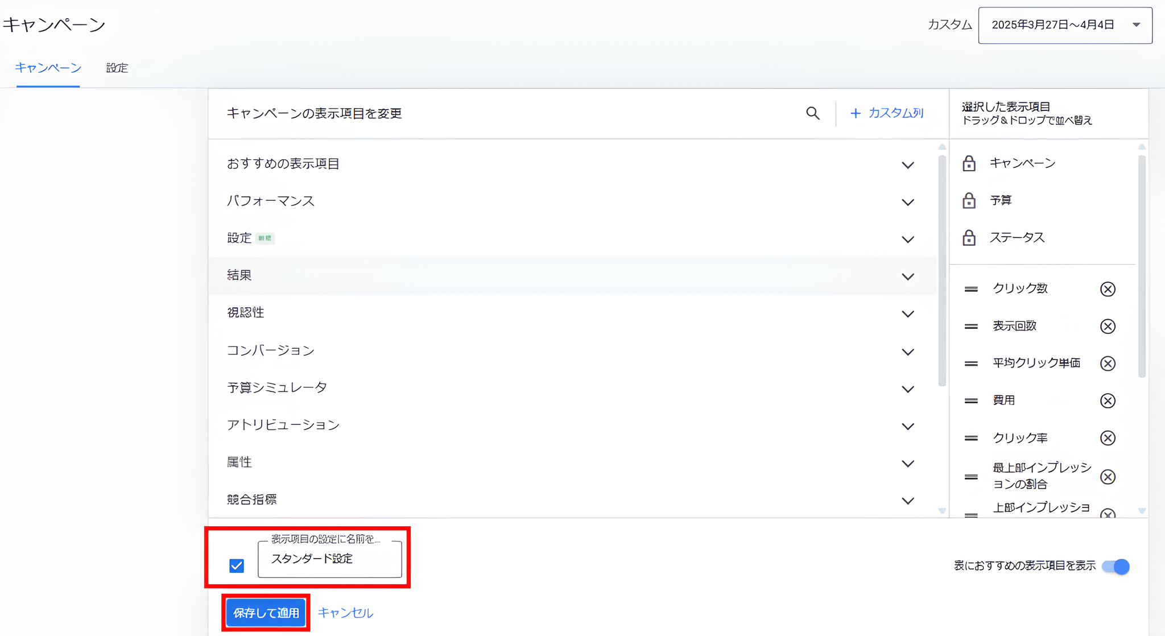This screenshot has width=1165, height=636.
Task: Remove クリック数 column with X icon
Action: pyautogui.click(x=1107, y=289)
